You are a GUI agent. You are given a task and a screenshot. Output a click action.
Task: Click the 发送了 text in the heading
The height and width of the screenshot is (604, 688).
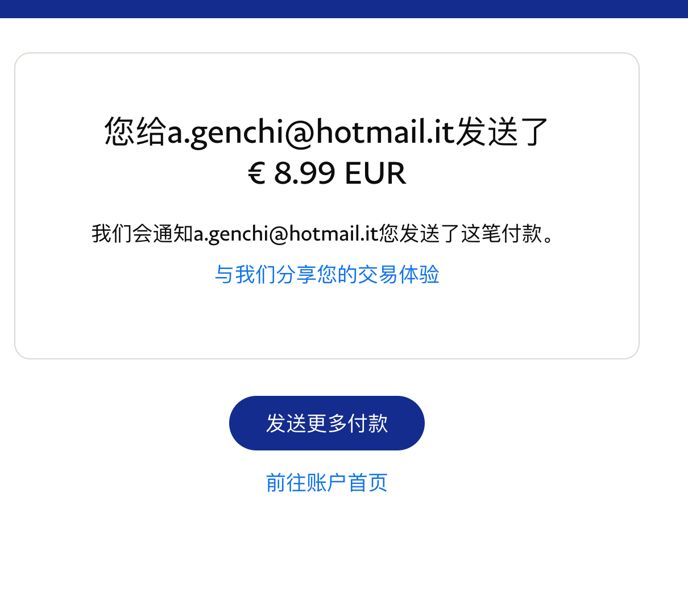502,132
